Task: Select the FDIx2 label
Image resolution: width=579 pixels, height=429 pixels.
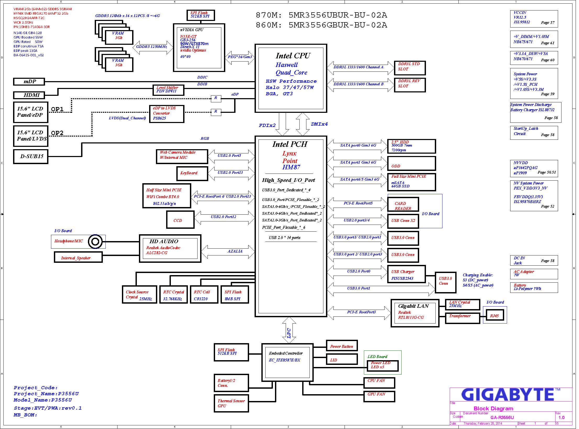Action: coord(267,125)
